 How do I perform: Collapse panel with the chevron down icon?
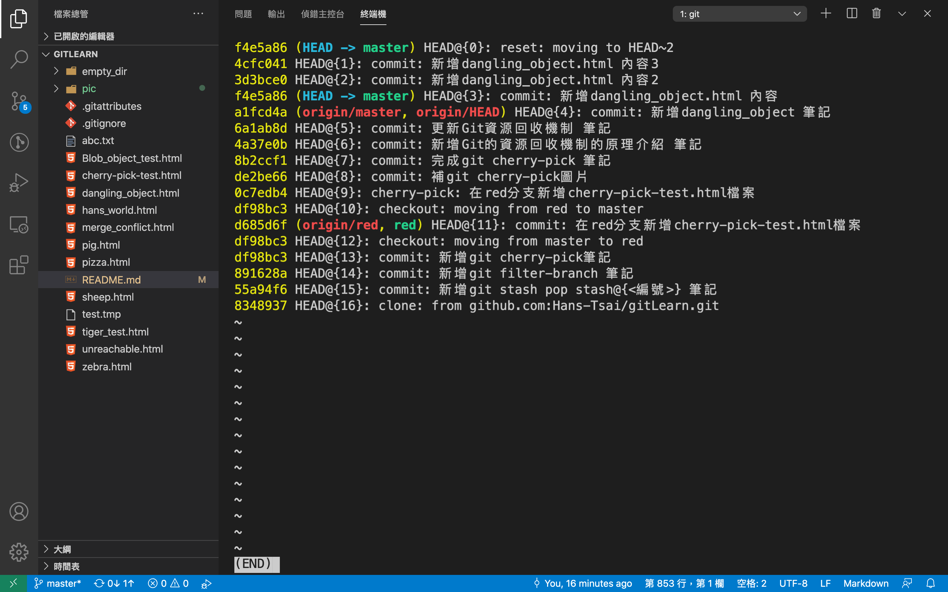[x=902, y=14]
